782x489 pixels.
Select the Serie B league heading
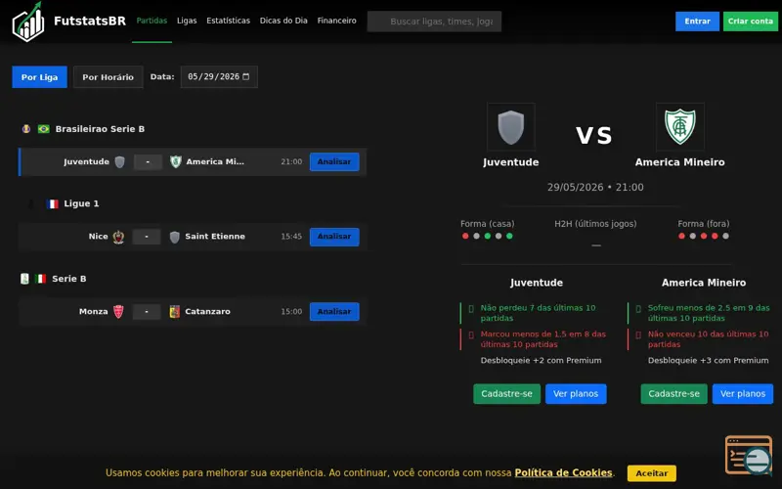pos(68,279)
